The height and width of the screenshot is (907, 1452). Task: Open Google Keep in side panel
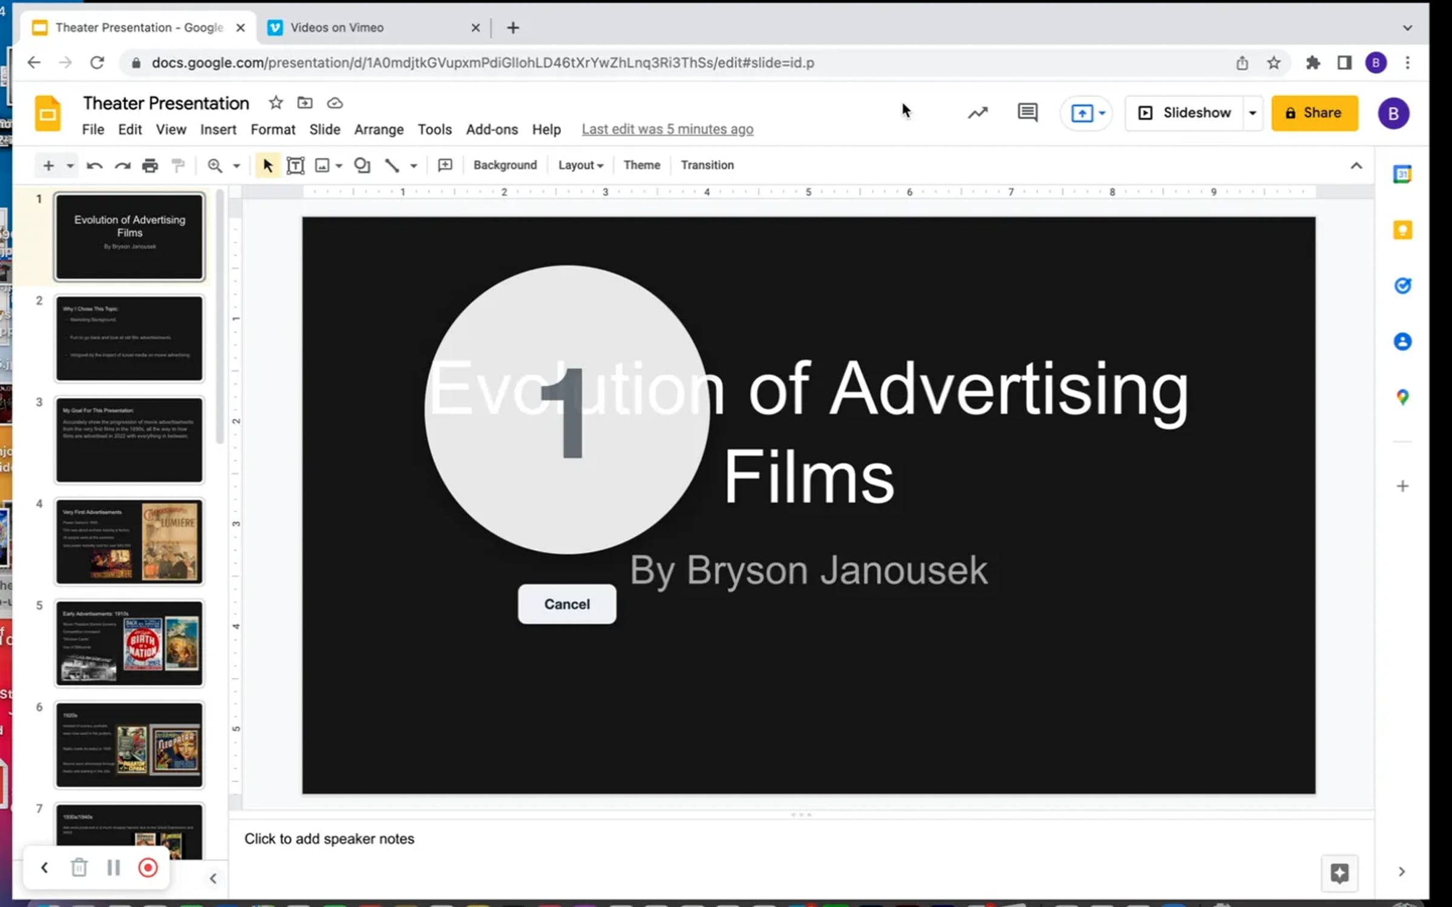[1402, 230]
